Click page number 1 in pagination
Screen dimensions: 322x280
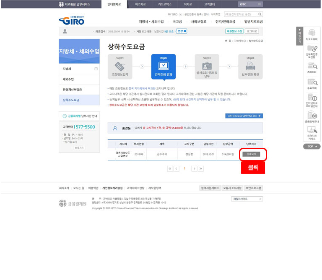tap(184, 169)
